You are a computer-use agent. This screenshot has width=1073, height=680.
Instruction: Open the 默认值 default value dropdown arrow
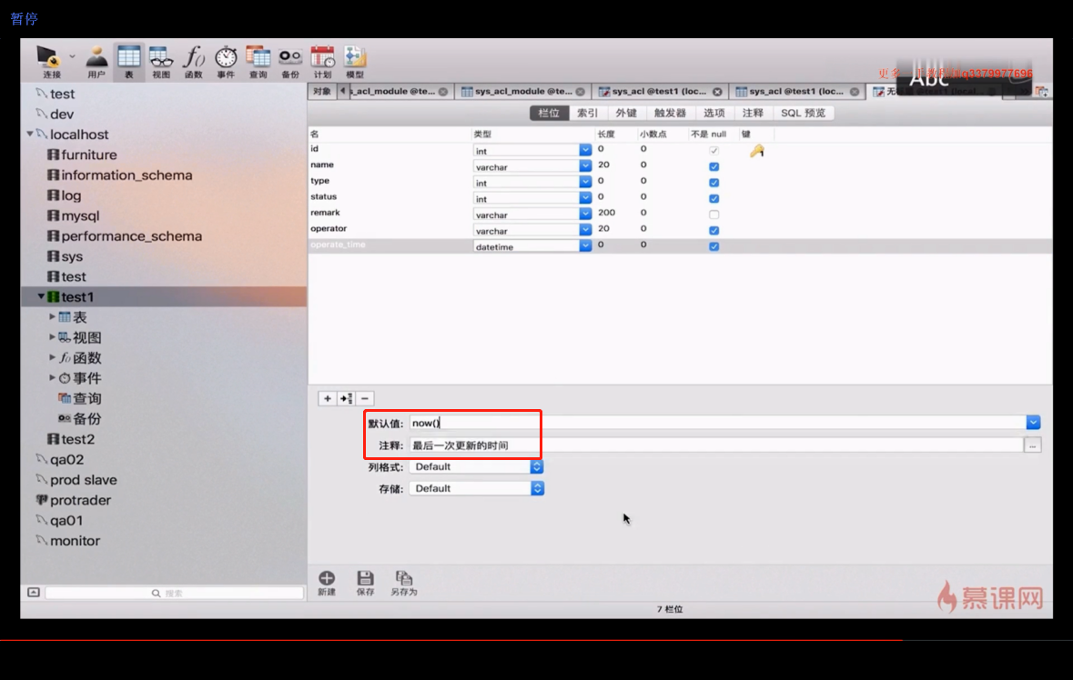(1033, 423)
